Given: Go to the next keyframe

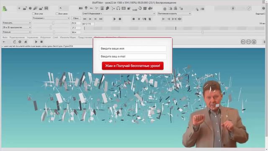Looking at the screenshot, I should 95,19.
